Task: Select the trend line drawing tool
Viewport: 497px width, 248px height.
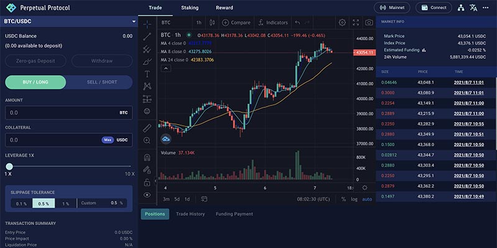Action: click(x=147, y=37)
